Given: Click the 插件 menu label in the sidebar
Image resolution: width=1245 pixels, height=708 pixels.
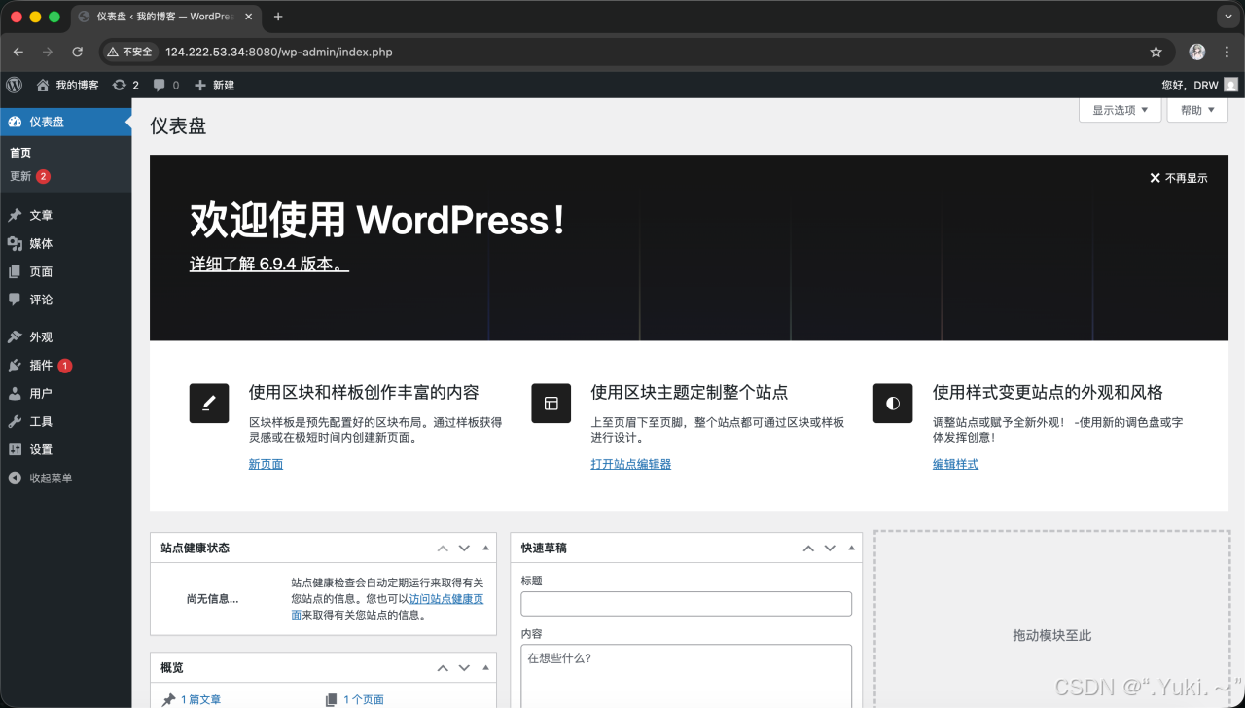Looking at the screenshot, I should pyautogui.click(x=41, y=366).
